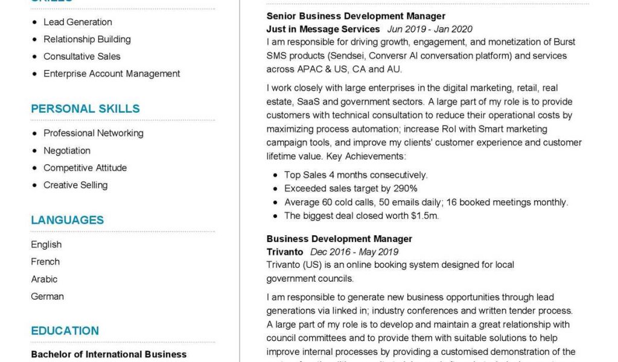Click the Negotiation personal skill
Screen dimensions: 618x362
pos(66,151)
